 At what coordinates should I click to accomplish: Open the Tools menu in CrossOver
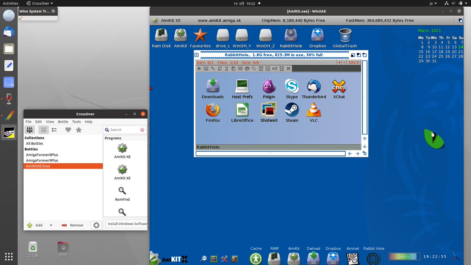coord(77,122)
